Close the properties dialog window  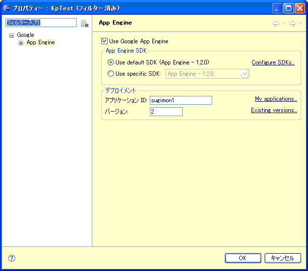click(300, 8)
